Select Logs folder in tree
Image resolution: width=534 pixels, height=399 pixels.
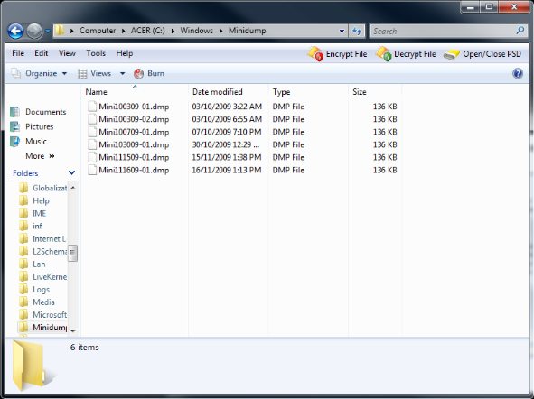34,290
